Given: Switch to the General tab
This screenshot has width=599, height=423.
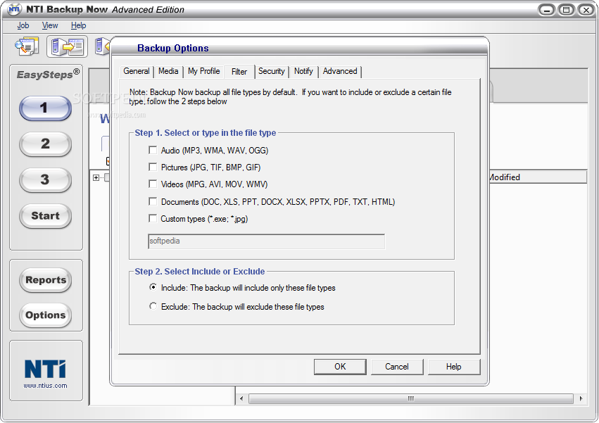Looking at the screenshot, I should (x=137, y=72).
